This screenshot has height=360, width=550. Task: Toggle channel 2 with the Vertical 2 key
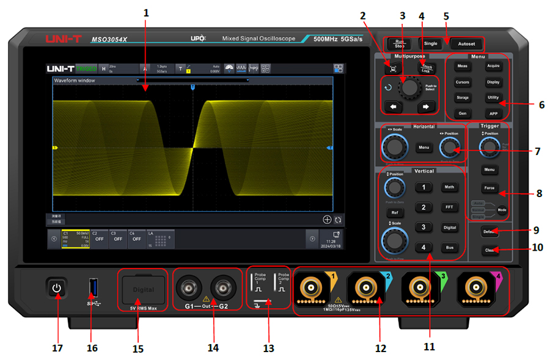424,207
